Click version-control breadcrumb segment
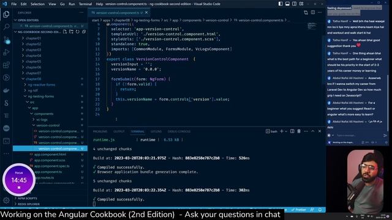 pos(217,20)
